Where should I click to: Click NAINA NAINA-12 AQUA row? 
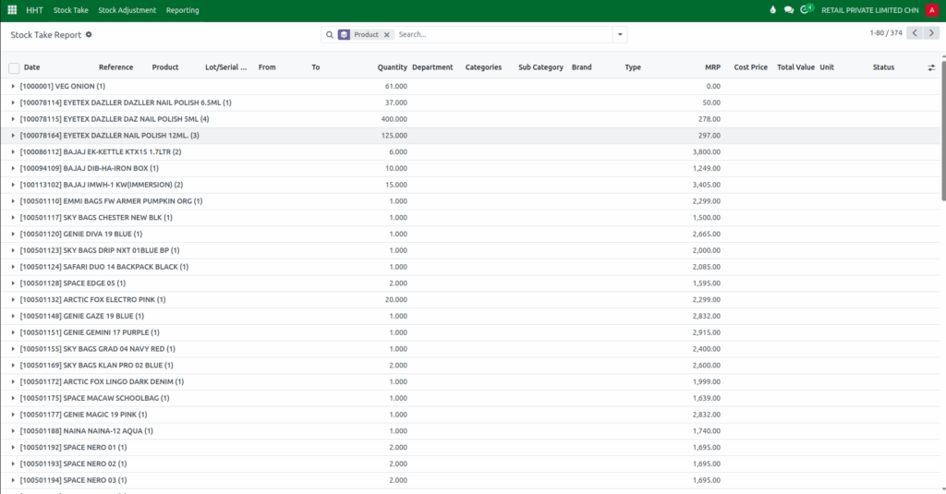click(470, 430)
